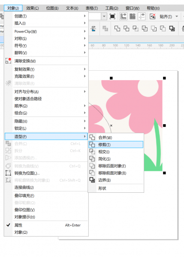
Task: Expand the 插入(I) submenu arrow
Action: [x=84, y=23]
